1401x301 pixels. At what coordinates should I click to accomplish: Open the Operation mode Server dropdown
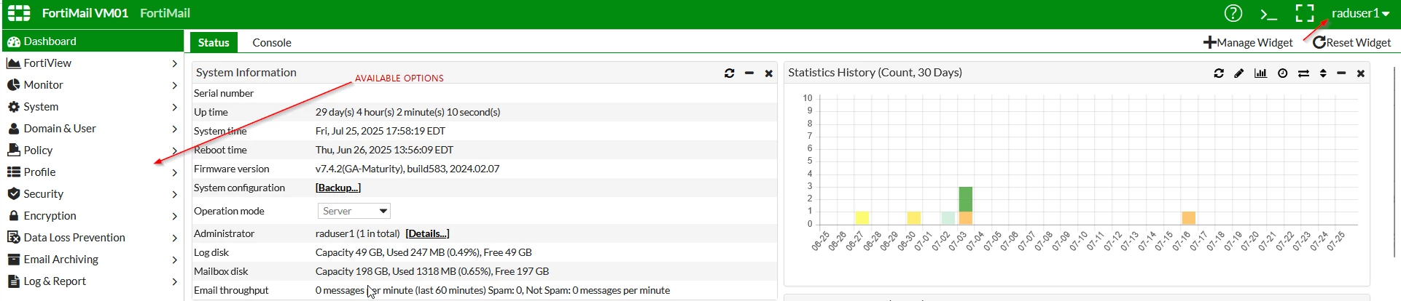coord(354,211)
